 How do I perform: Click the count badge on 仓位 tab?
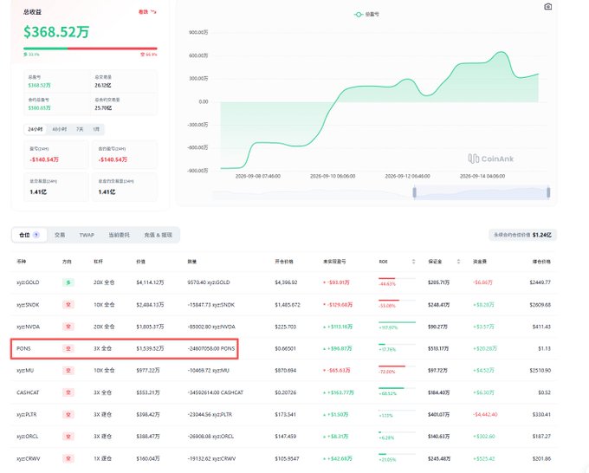tap(36, 235)
